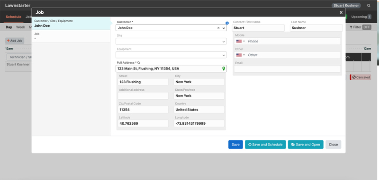This screenshot has height=180, width=379.
Task: Click the Add Job button behind dialog
Action: tap(15, 41)
